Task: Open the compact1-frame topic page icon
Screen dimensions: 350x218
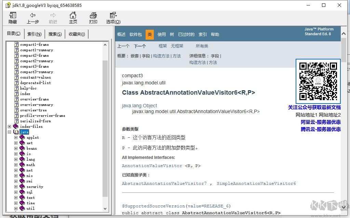Action: pyautogui.click(x=16, y=44)
